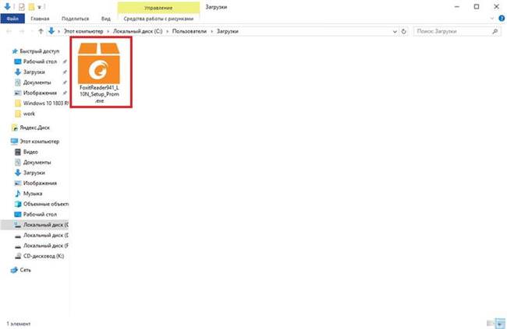Expand chevron after Этот компьютер in breadcrumb
The image size is (507, 329).
click(108, 31)
